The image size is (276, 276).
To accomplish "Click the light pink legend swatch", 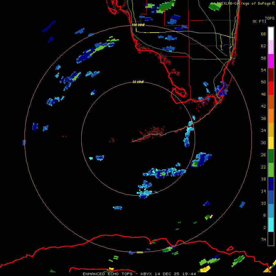I will tap(271, 47).
